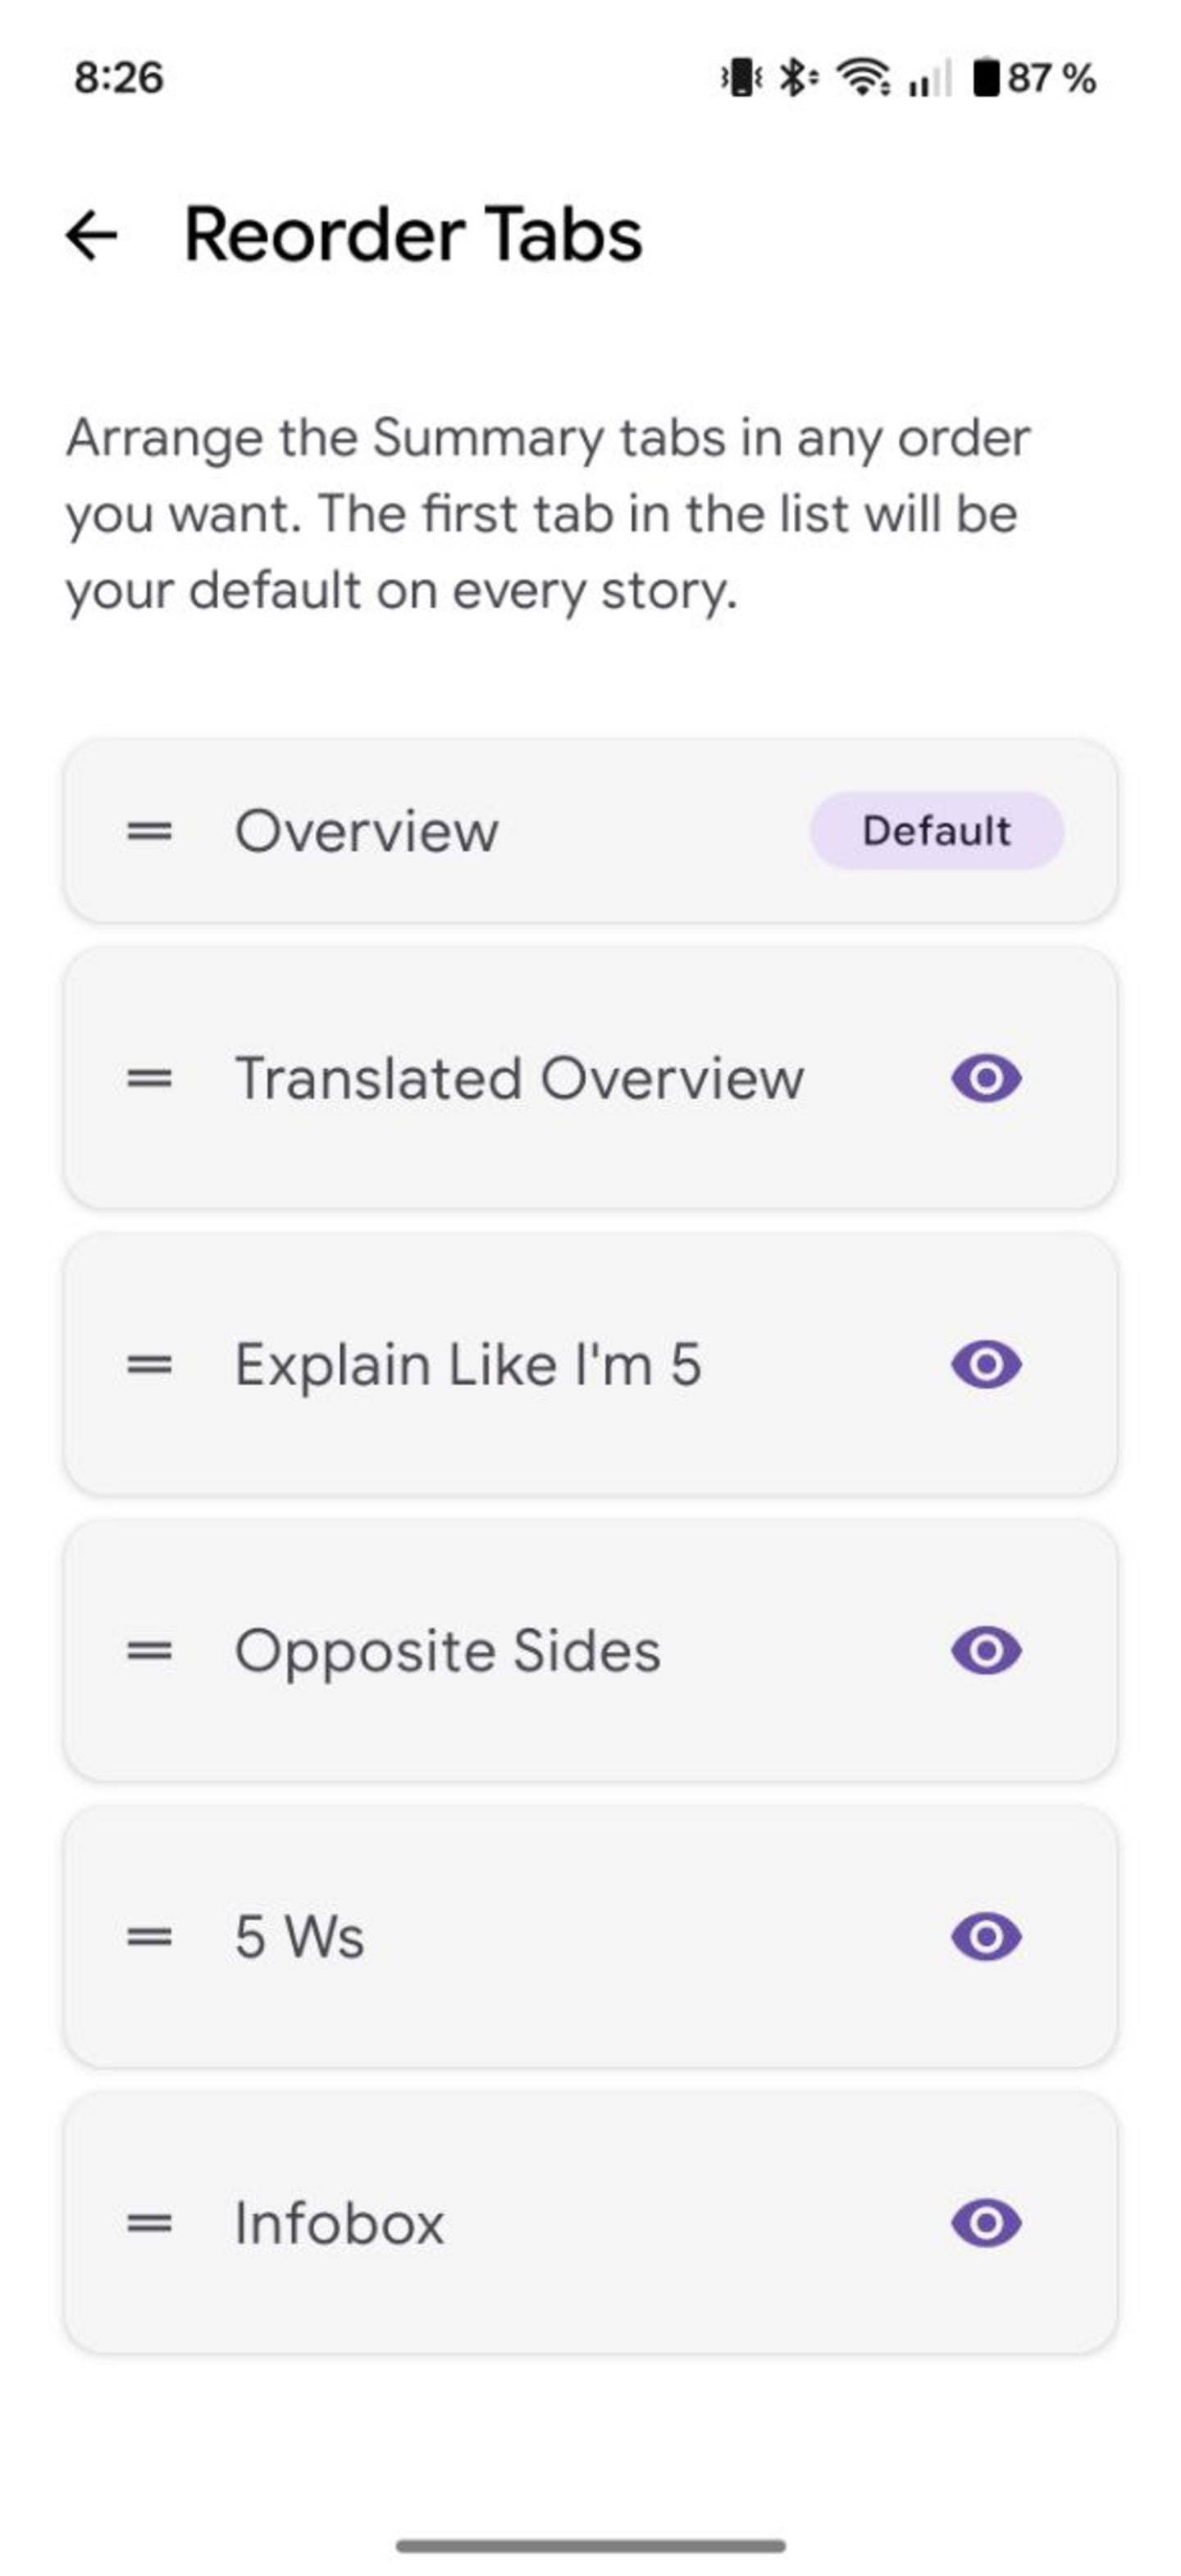Hide the Translated Overview tab
Image resolution: width=1181 pixels, height=2576 pixels.
click(986, 1078)
